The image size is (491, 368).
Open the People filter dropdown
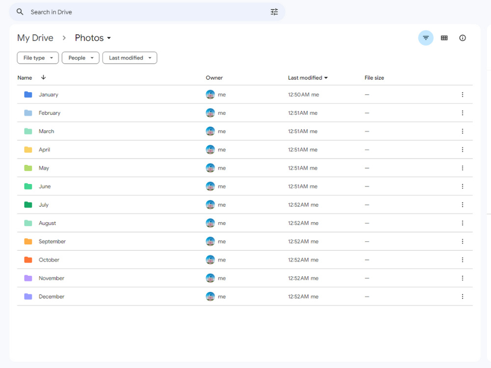[81, 58]
